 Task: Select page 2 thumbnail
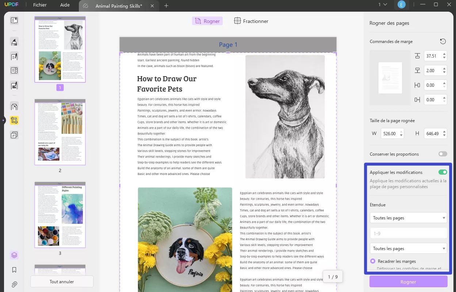pos(60,132)
